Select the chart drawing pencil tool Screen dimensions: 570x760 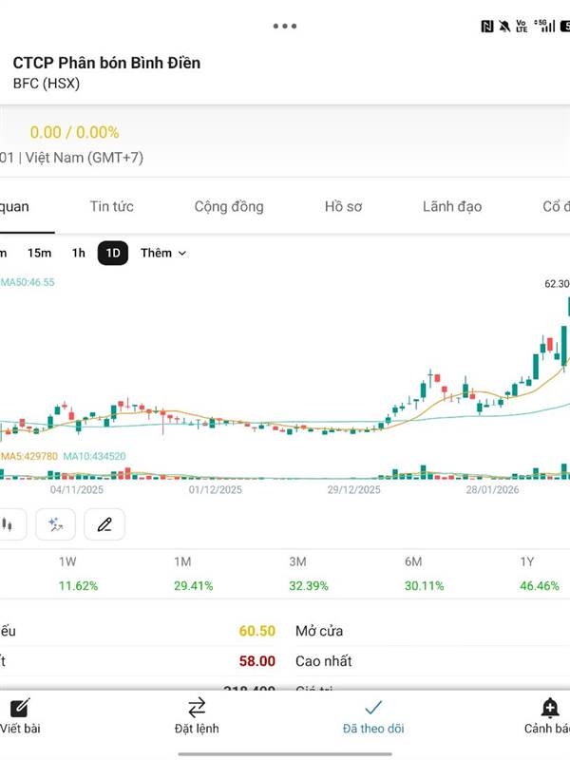(x=104, y=523)
